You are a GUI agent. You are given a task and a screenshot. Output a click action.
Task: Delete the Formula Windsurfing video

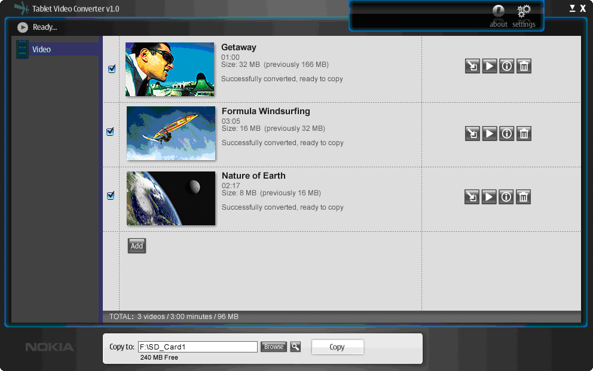(x=524, y=134)
